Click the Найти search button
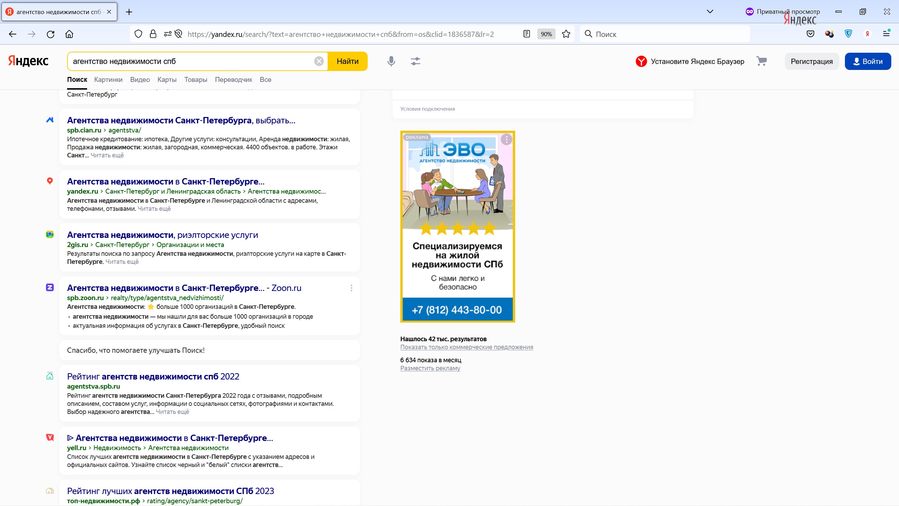Screen dimensions: 899x506 [348, 61]
